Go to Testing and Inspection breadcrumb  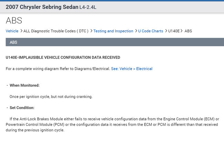coord(113,31)
